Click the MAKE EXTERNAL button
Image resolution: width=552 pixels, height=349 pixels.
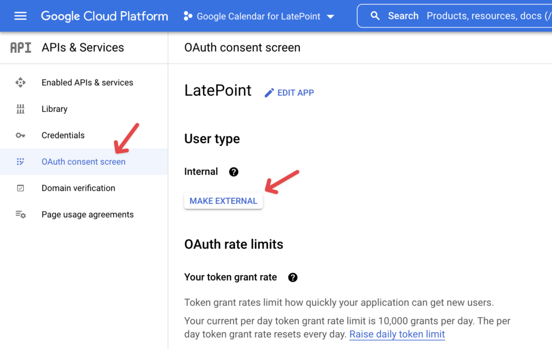click(x=223, y=200)
